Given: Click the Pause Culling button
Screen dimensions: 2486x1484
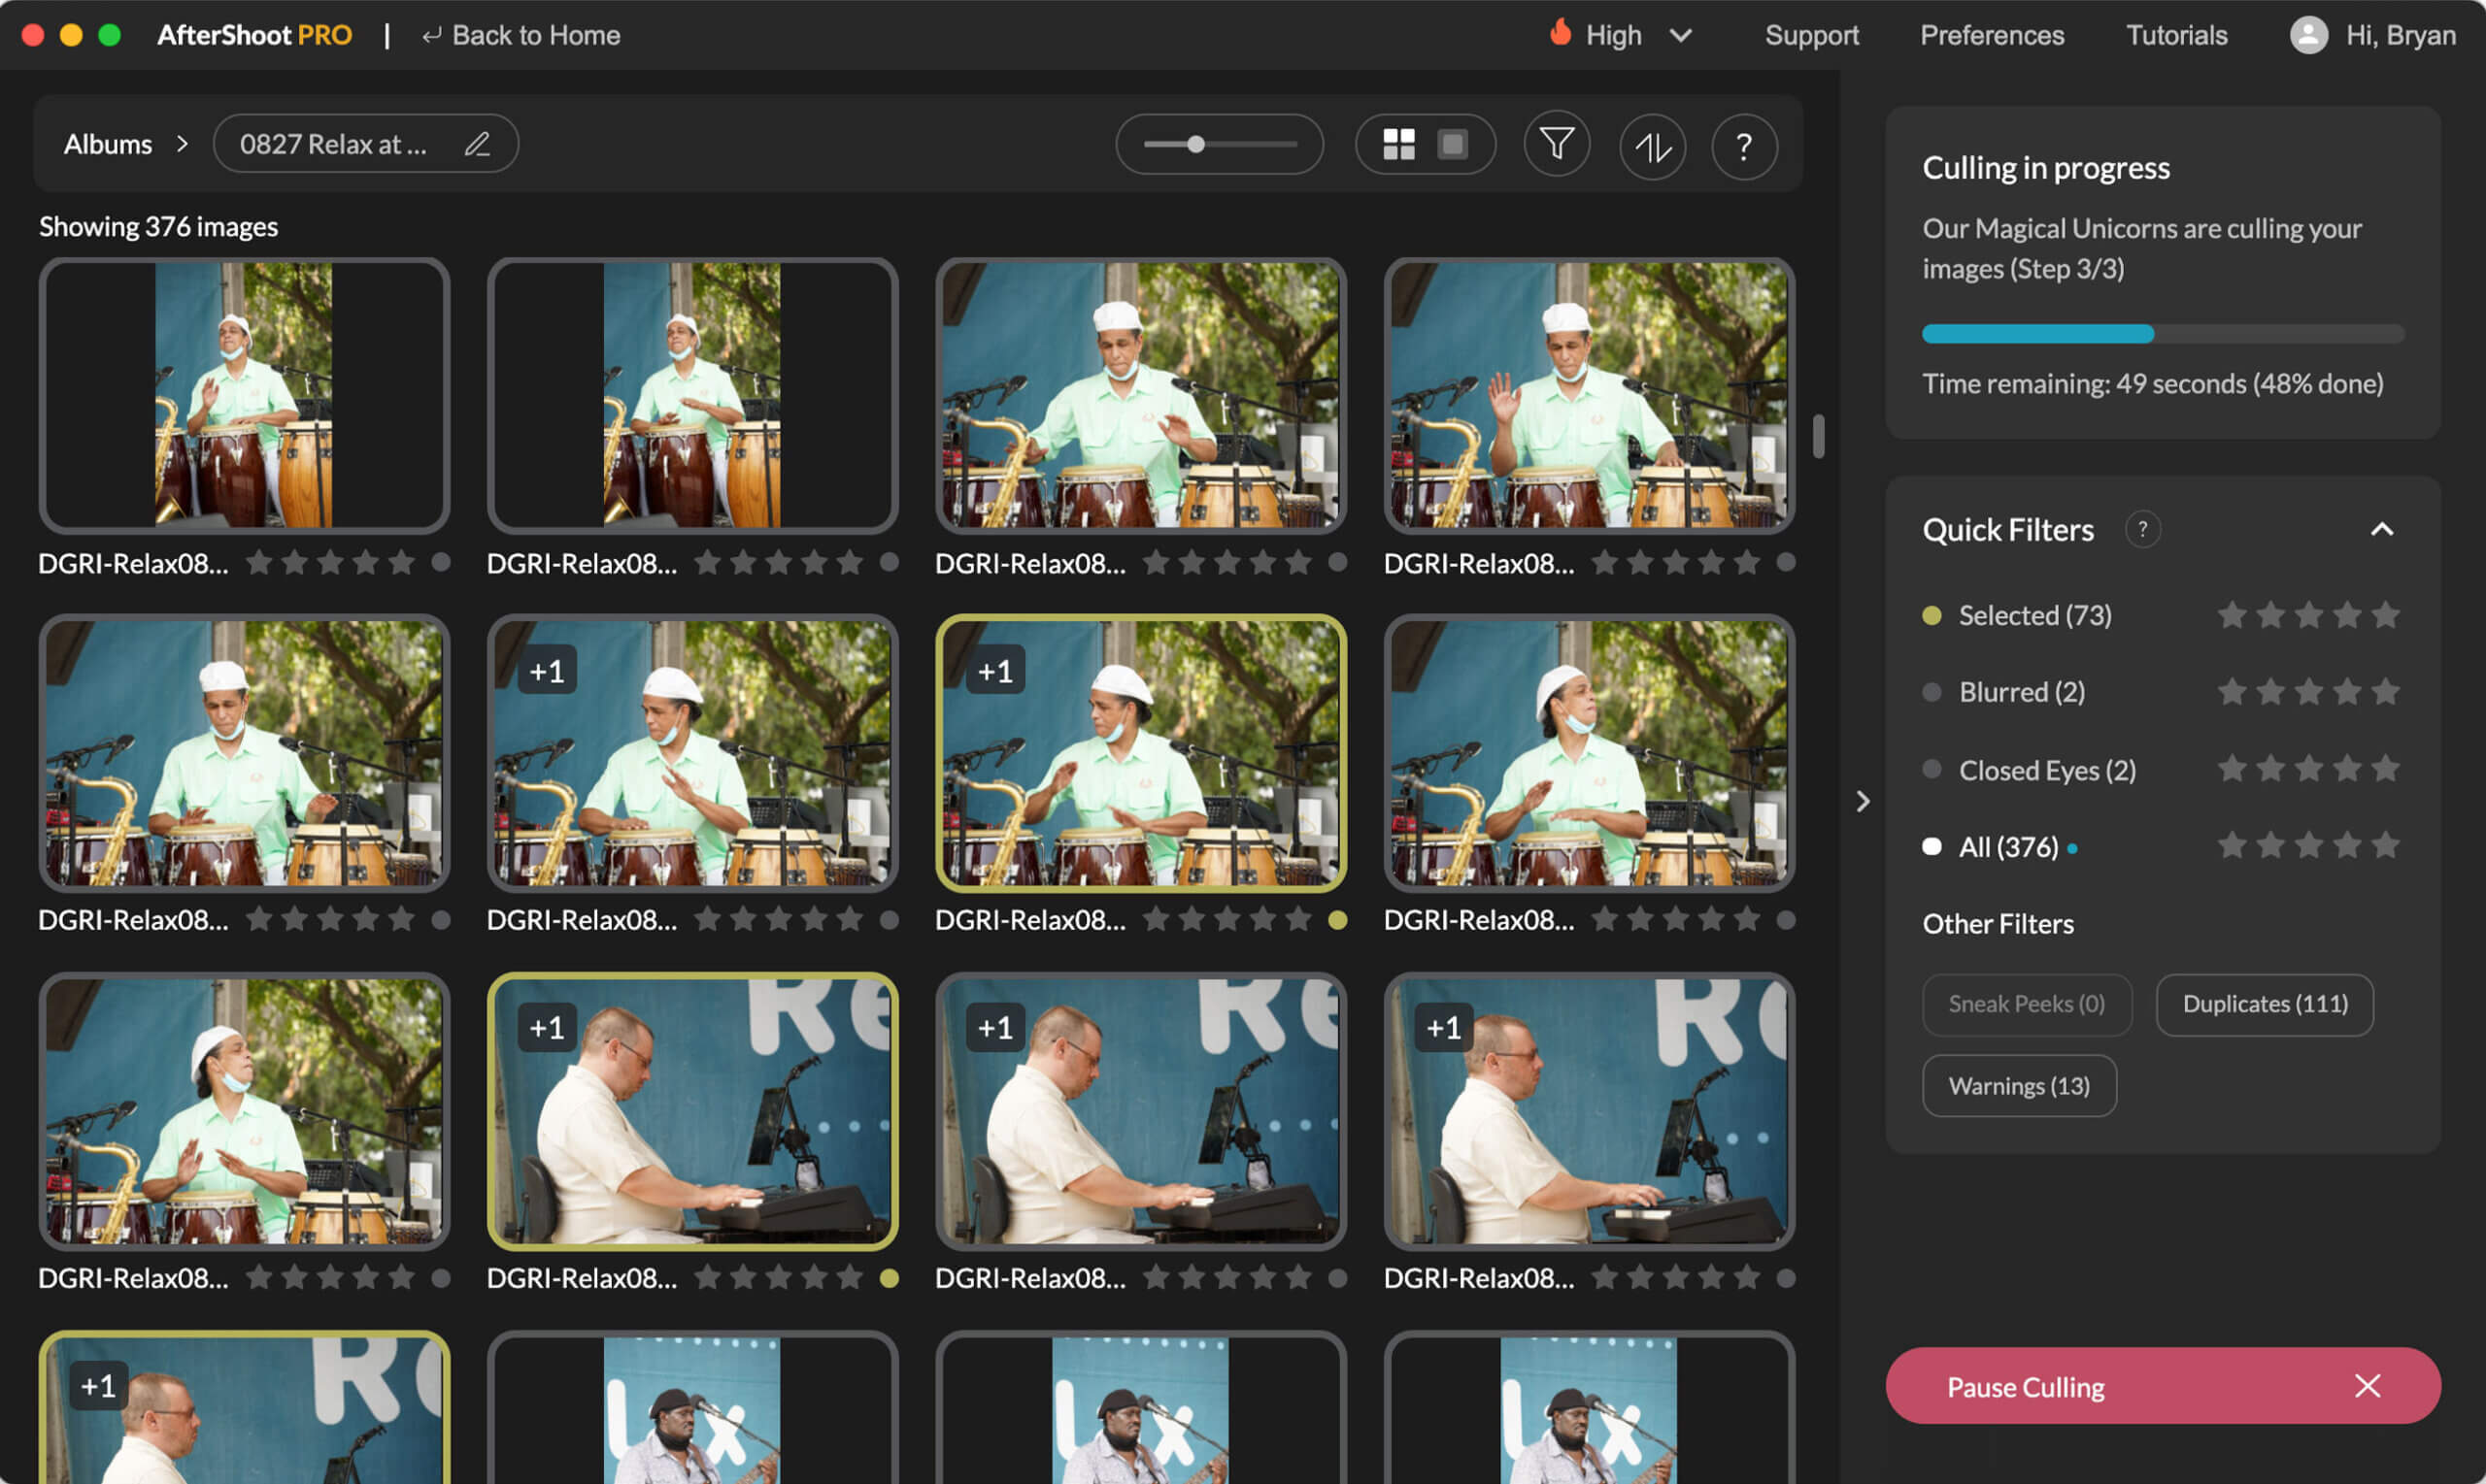Looking at the screenshot, I should (x=2025, y=1387).
